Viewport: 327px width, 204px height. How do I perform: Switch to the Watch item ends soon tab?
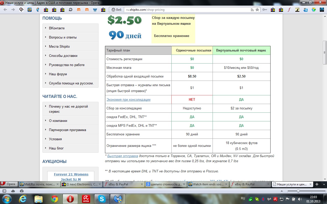[x=207, y=184]
